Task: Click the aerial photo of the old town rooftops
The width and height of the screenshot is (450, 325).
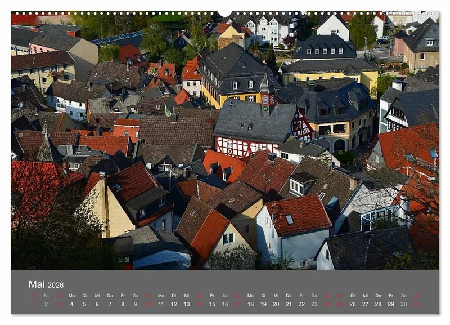Action: (x=225, y=141)
